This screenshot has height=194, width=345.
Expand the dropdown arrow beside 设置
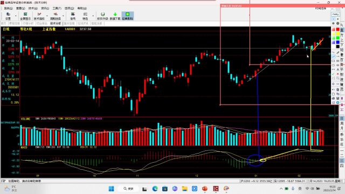pyautogui.click(x=16, y=16)
